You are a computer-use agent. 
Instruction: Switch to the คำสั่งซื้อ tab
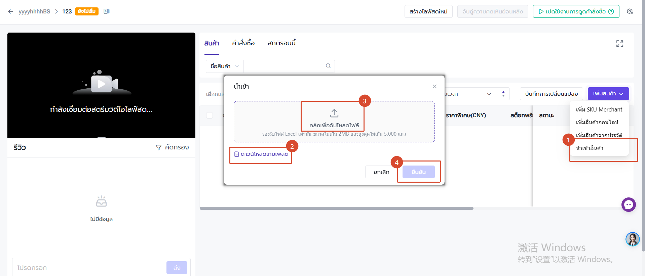[x=243, y=43]
